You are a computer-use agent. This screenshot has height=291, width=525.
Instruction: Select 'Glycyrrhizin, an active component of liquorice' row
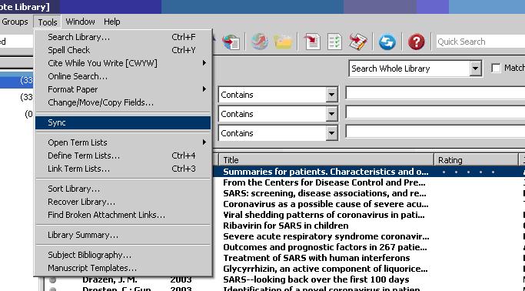pos(325,269)
